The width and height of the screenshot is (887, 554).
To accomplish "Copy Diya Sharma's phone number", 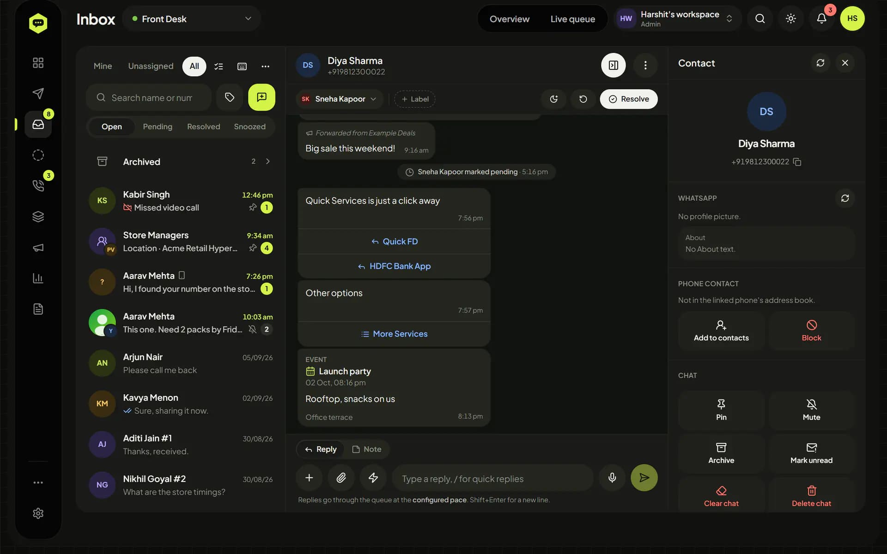I will click(x=797, y=162).
